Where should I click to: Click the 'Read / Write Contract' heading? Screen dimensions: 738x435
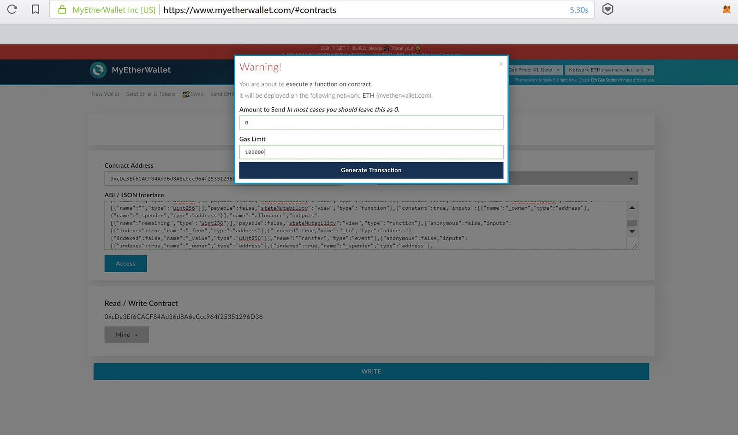click(x=141, y=303)
